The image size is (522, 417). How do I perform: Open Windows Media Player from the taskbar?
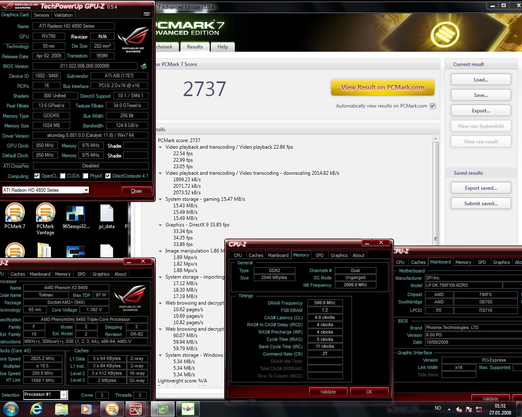tap(86, 408)
